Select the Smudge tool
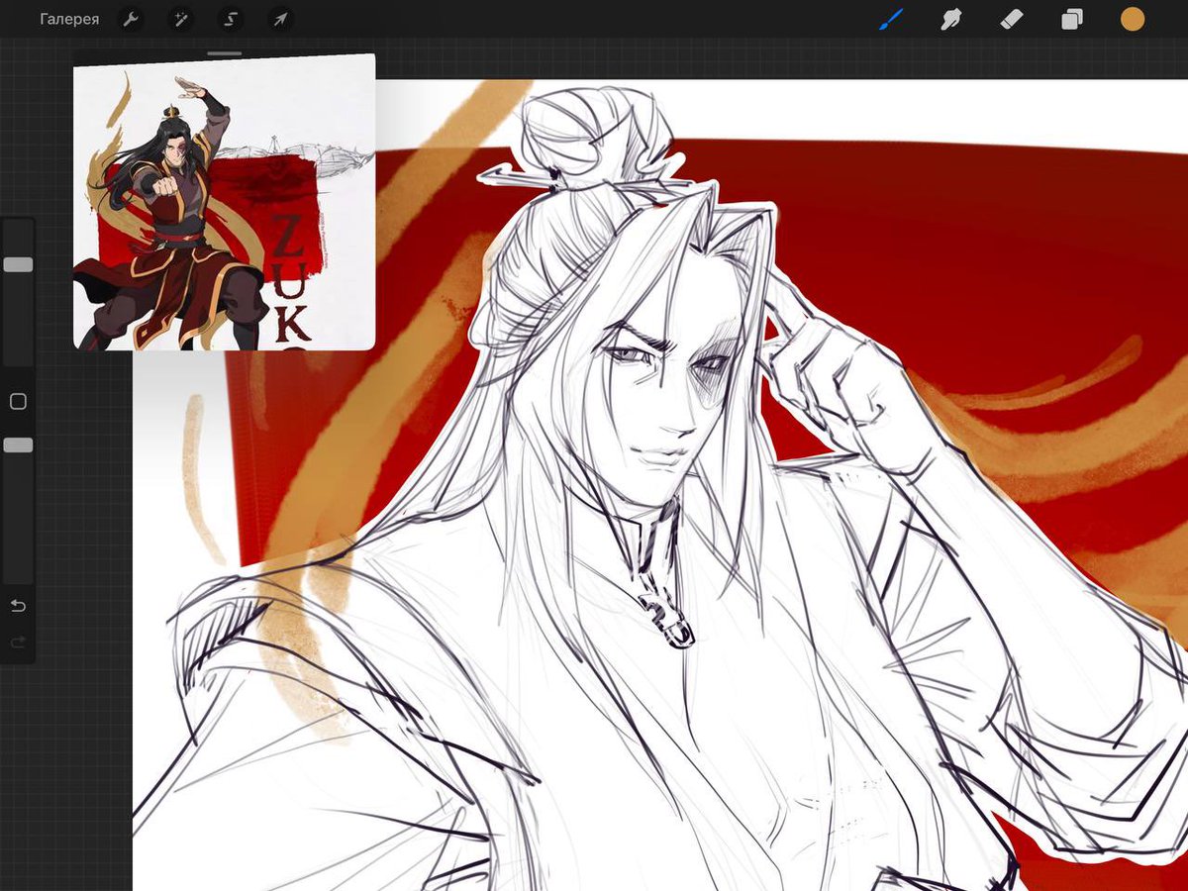 951,19
